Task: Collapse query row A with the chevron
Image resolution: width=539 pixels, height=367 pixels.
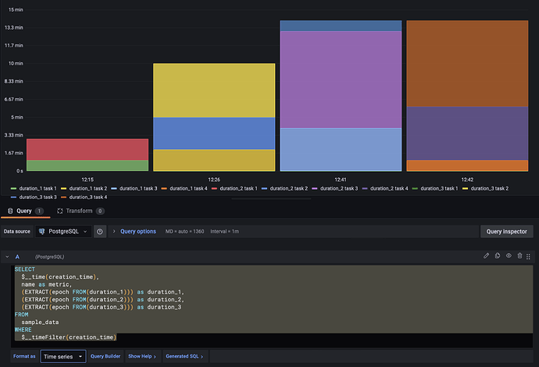Action: (x=8, y=255)
